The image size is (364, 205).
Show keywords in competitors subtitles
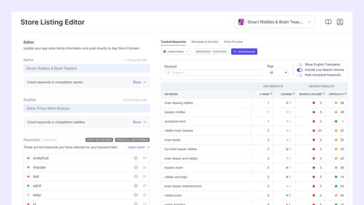(139, 122)
